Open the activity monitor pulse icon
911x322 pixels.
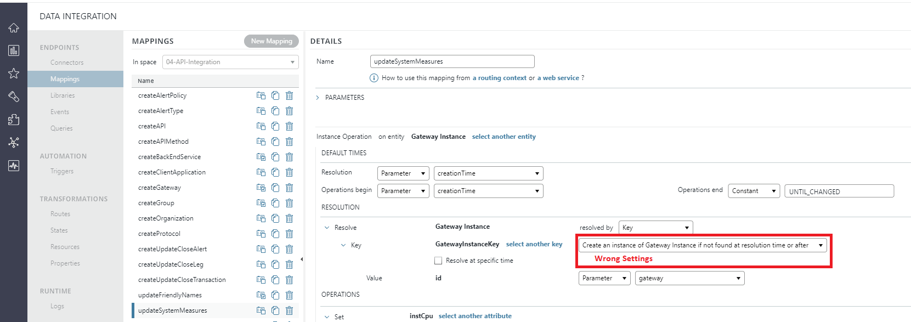point(14,166)
